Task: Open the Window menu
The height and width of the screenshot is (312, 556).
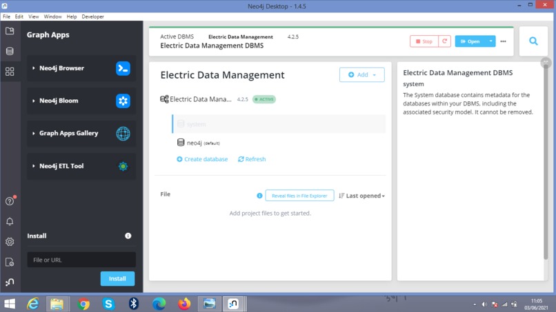Action: [x=52, y=17]
